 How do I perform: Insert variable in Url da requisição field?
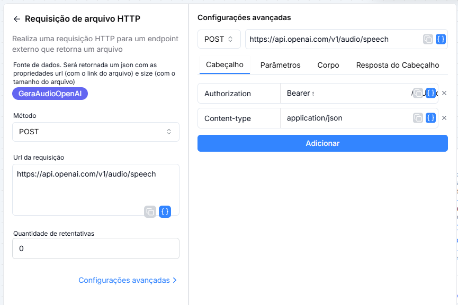pyautogui.click(x=165, y=211)
